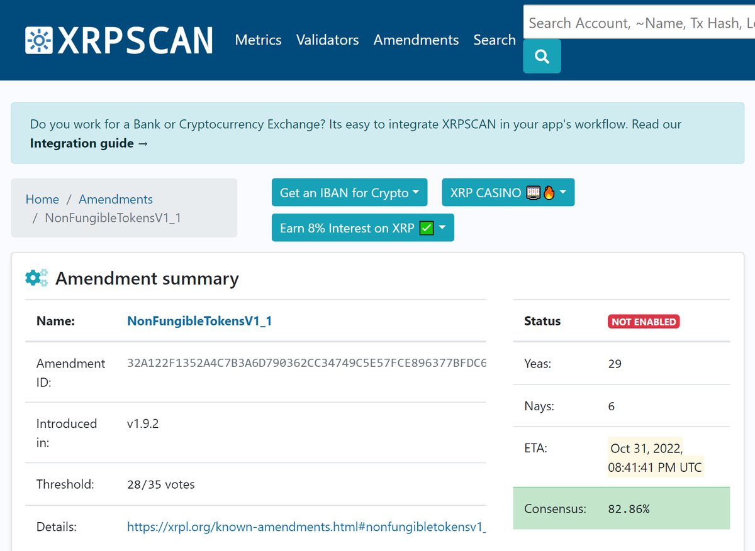Viewport: 755px width, 551px height.
Task: Click the Yeas count 29
Action: coord(615,364)
